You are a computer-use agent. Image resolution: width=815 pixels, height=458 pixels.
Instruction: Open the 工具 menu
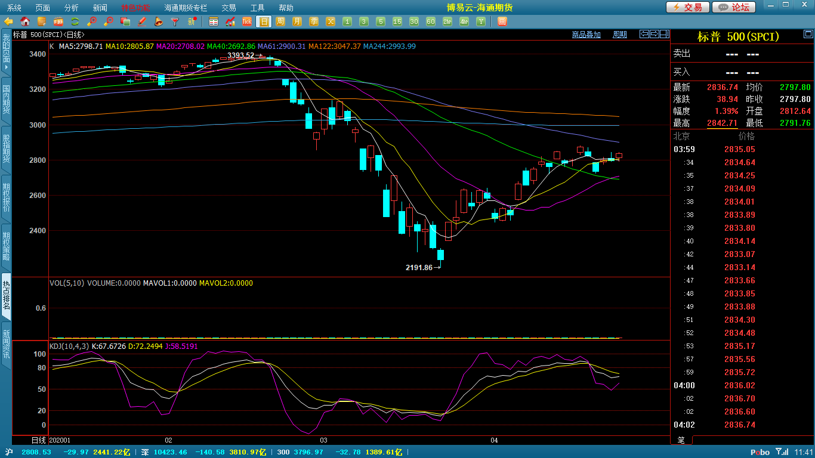pyautogui.click(x=257, y=8)
